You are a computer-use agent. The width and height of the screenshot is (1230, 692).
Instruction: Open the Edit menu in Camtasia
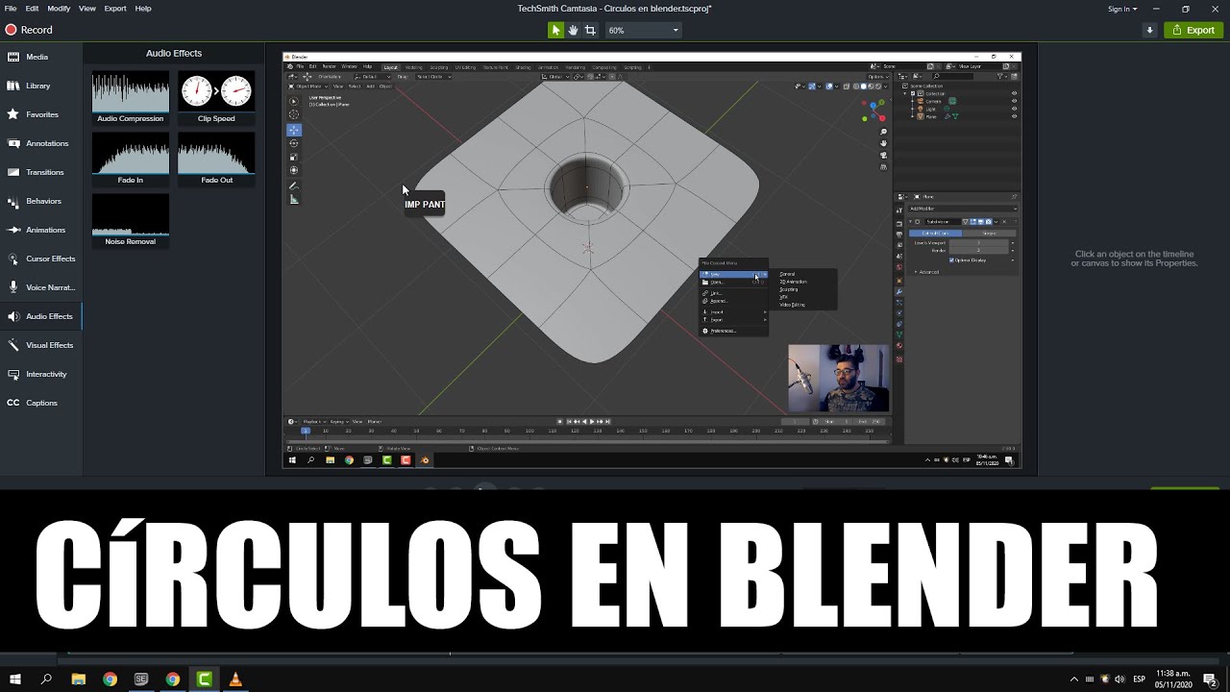32,9
